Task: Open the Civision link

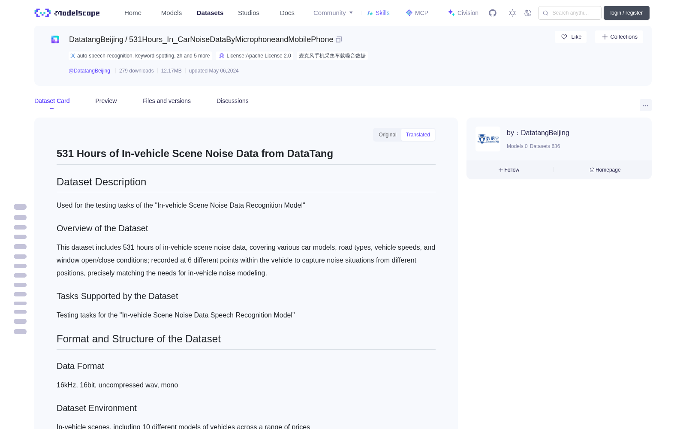Action: click(463, 13)
